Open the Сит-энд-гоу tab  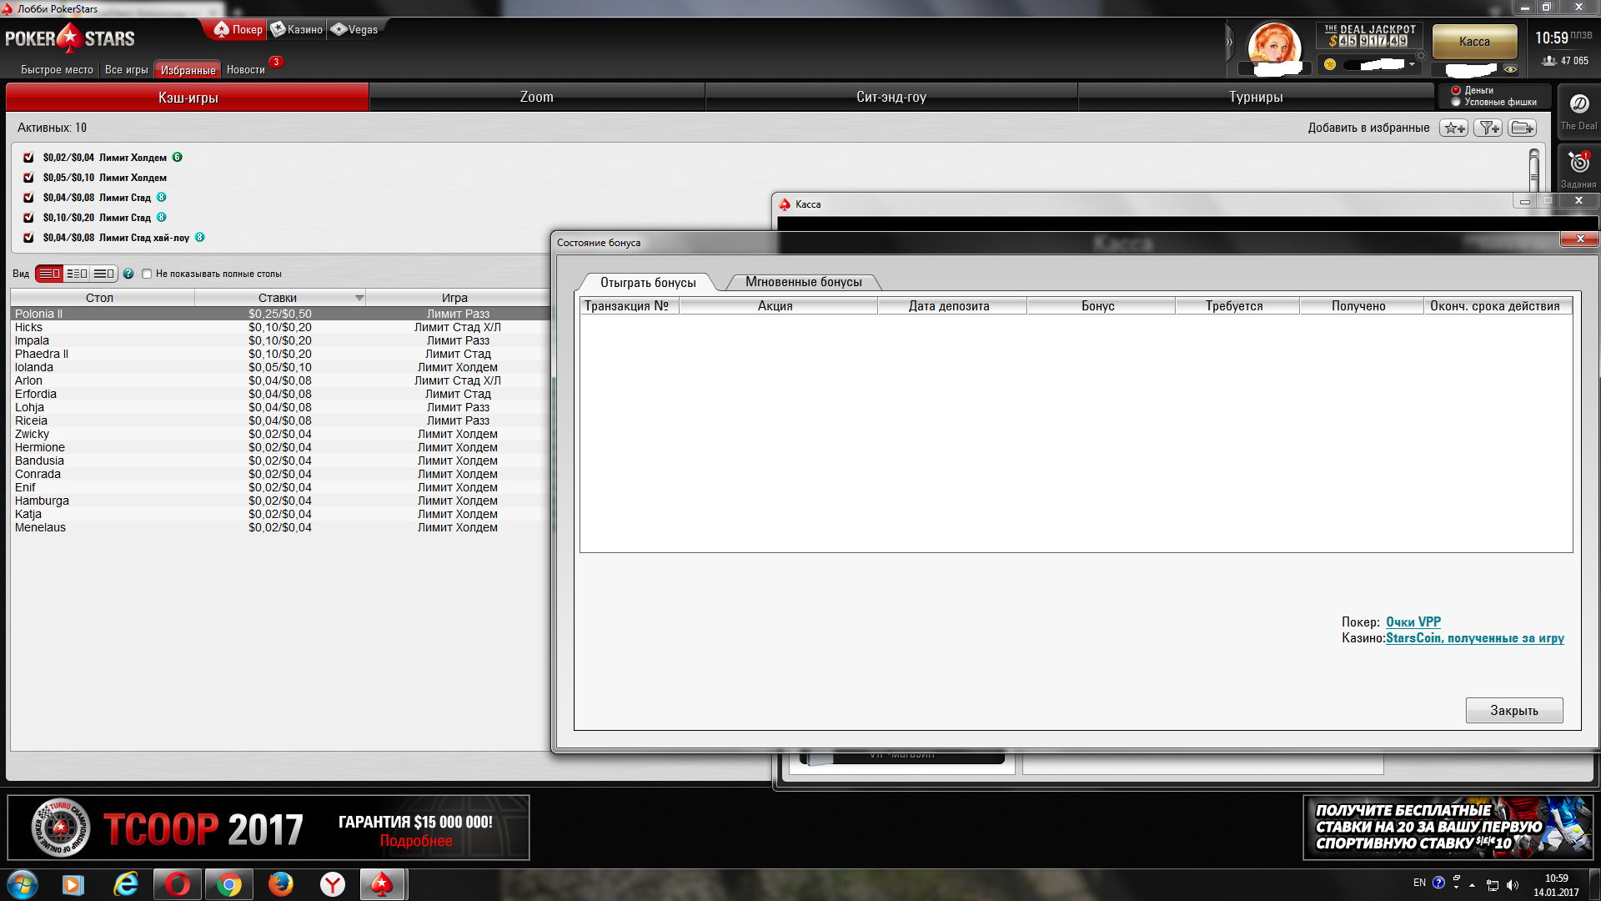click(891, 98)
